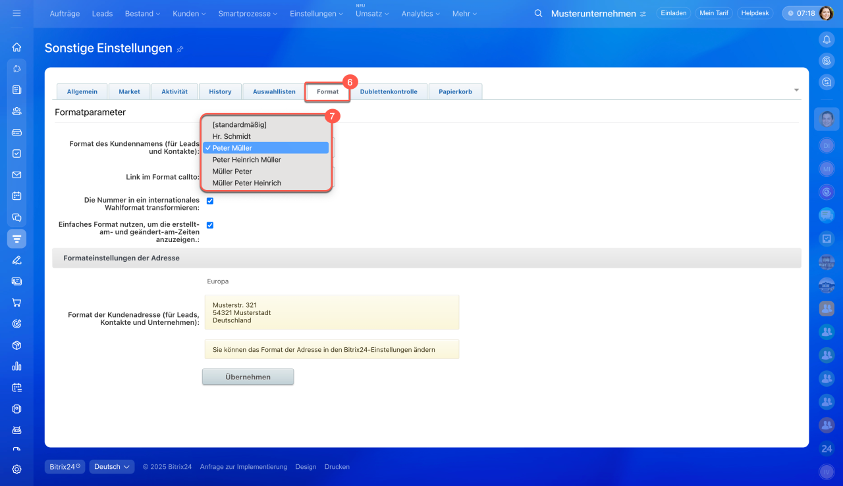Disable international dial format checkbox

click(210, 201)
